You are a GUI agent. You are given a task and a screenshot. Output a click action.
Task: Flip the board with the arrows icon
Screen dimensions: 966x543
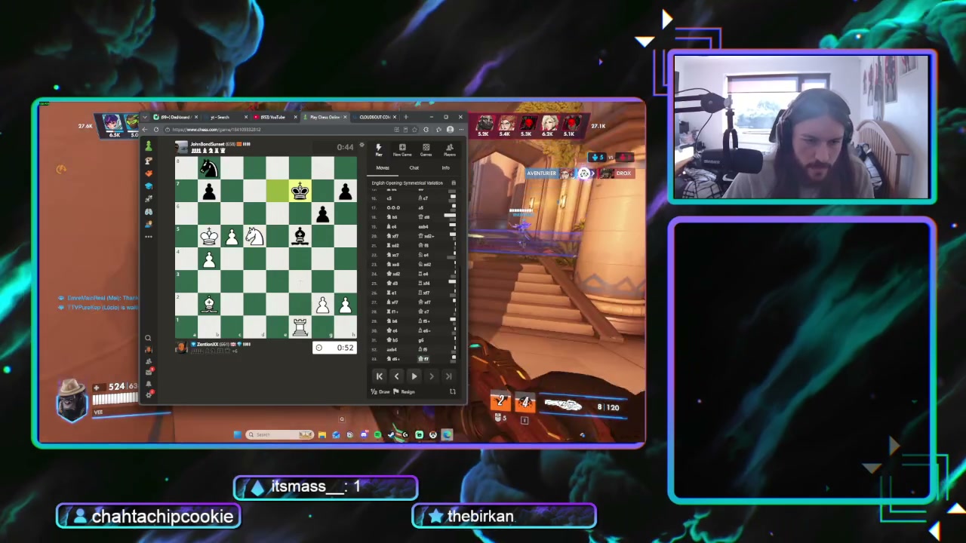point(453,391)
